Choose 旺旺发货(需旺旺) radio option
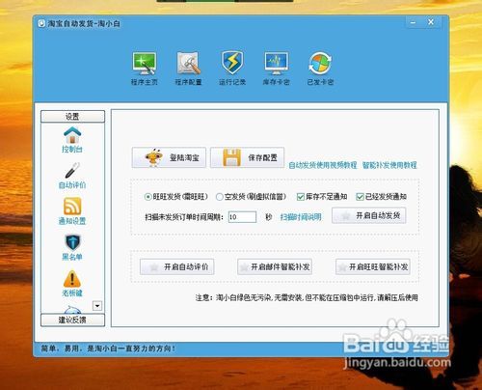 point(176,197)
